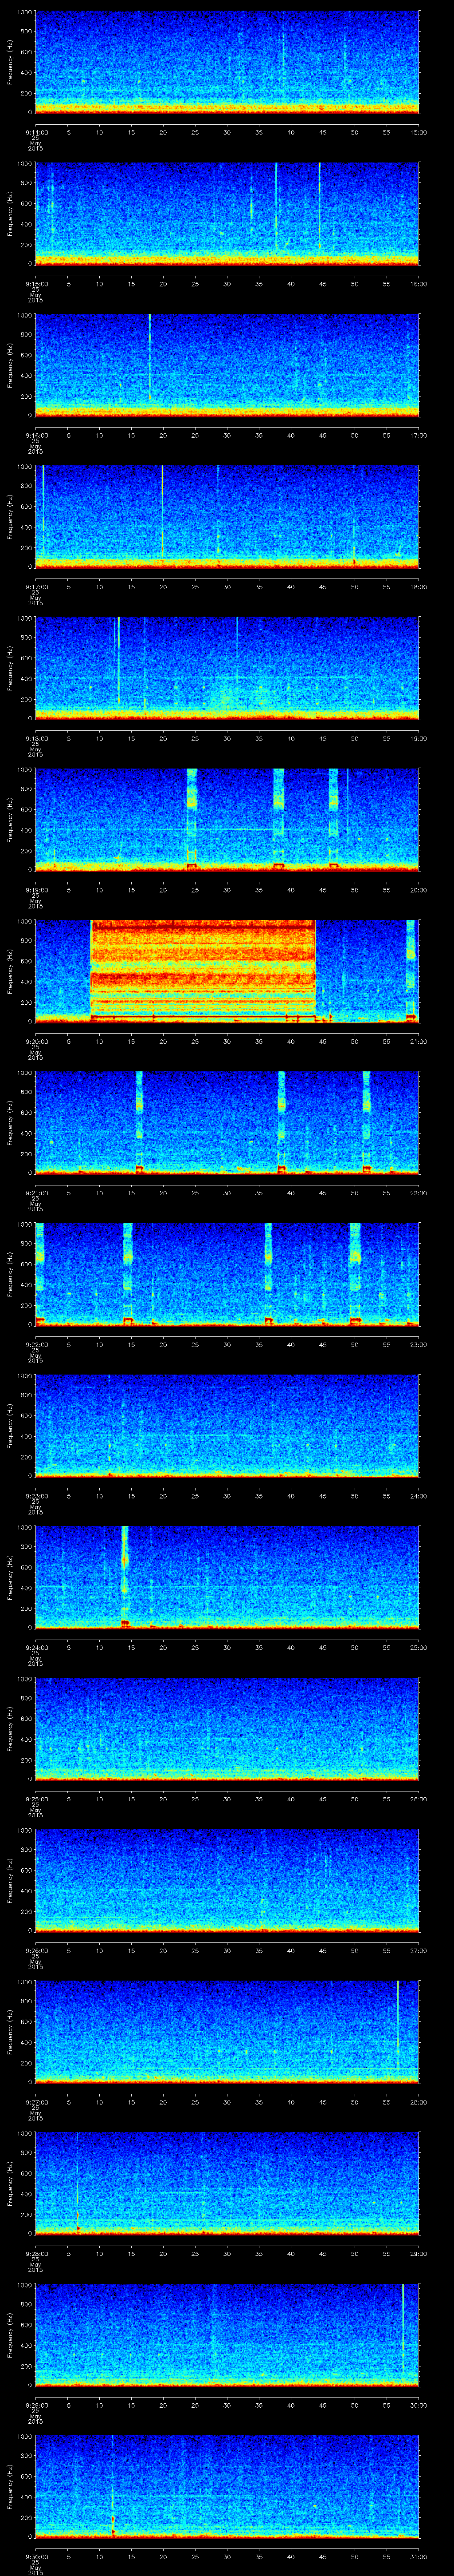
Task: Click the 30:00 end time label
Action: pos(419,2405)
